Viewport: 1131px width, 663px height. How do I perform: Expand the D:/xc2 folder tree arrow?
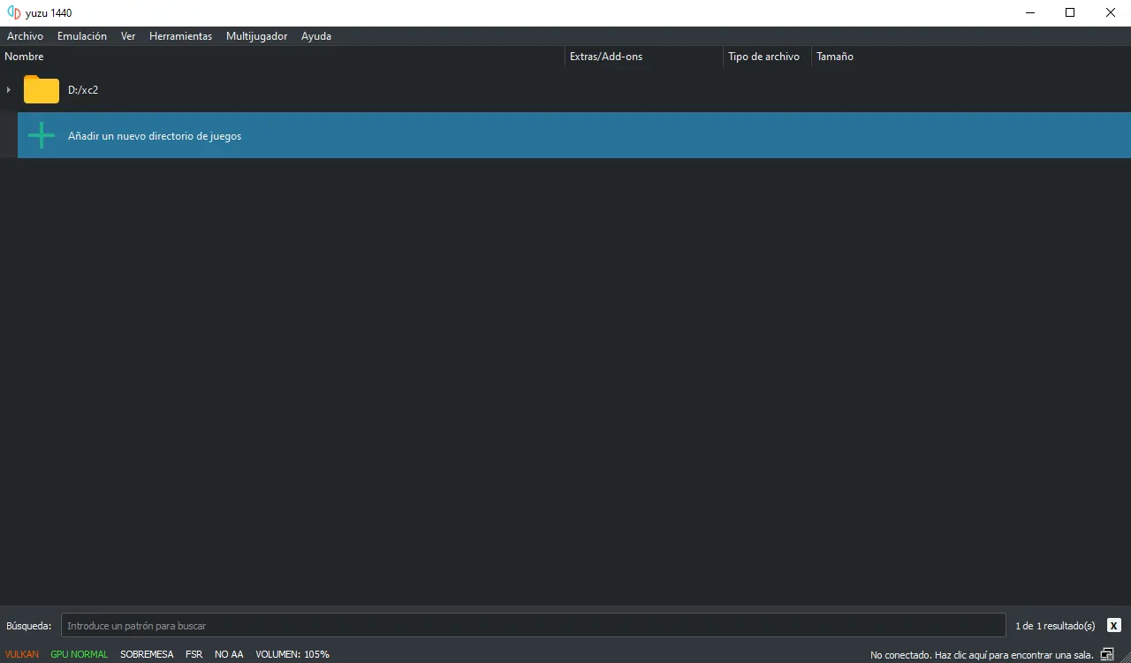point(9,89)
